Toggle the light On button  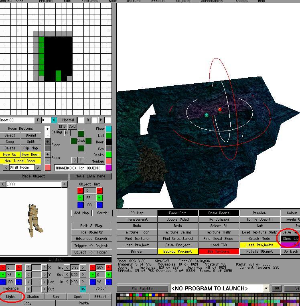click(83, 289)
